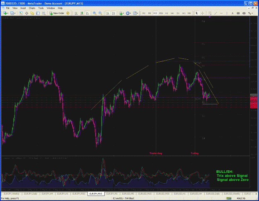Open the periods clock dropdown

[128, 13]
